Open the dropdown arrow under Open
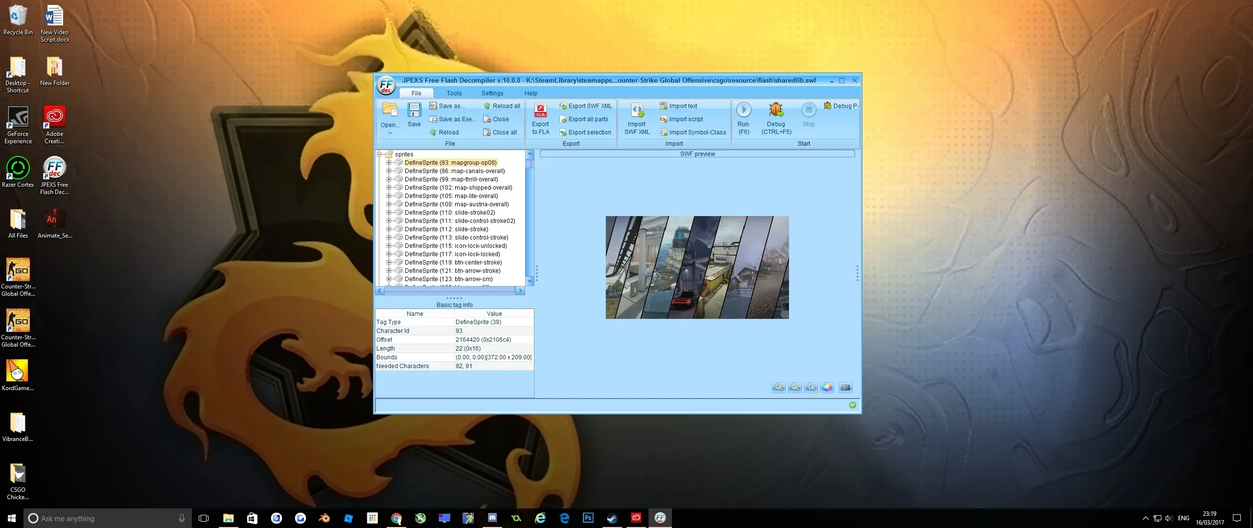This screenshot has width=1253, height=528. [x=390, y=133]
